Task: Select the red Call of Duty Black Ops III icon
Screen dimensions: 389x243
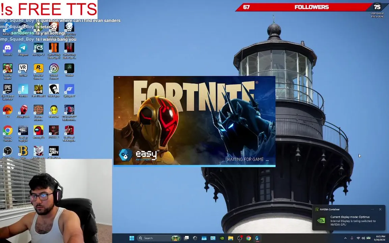Action: [69, 51]
